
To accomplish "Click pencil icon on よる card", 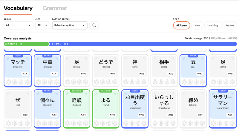I will (x=109, y=123).
